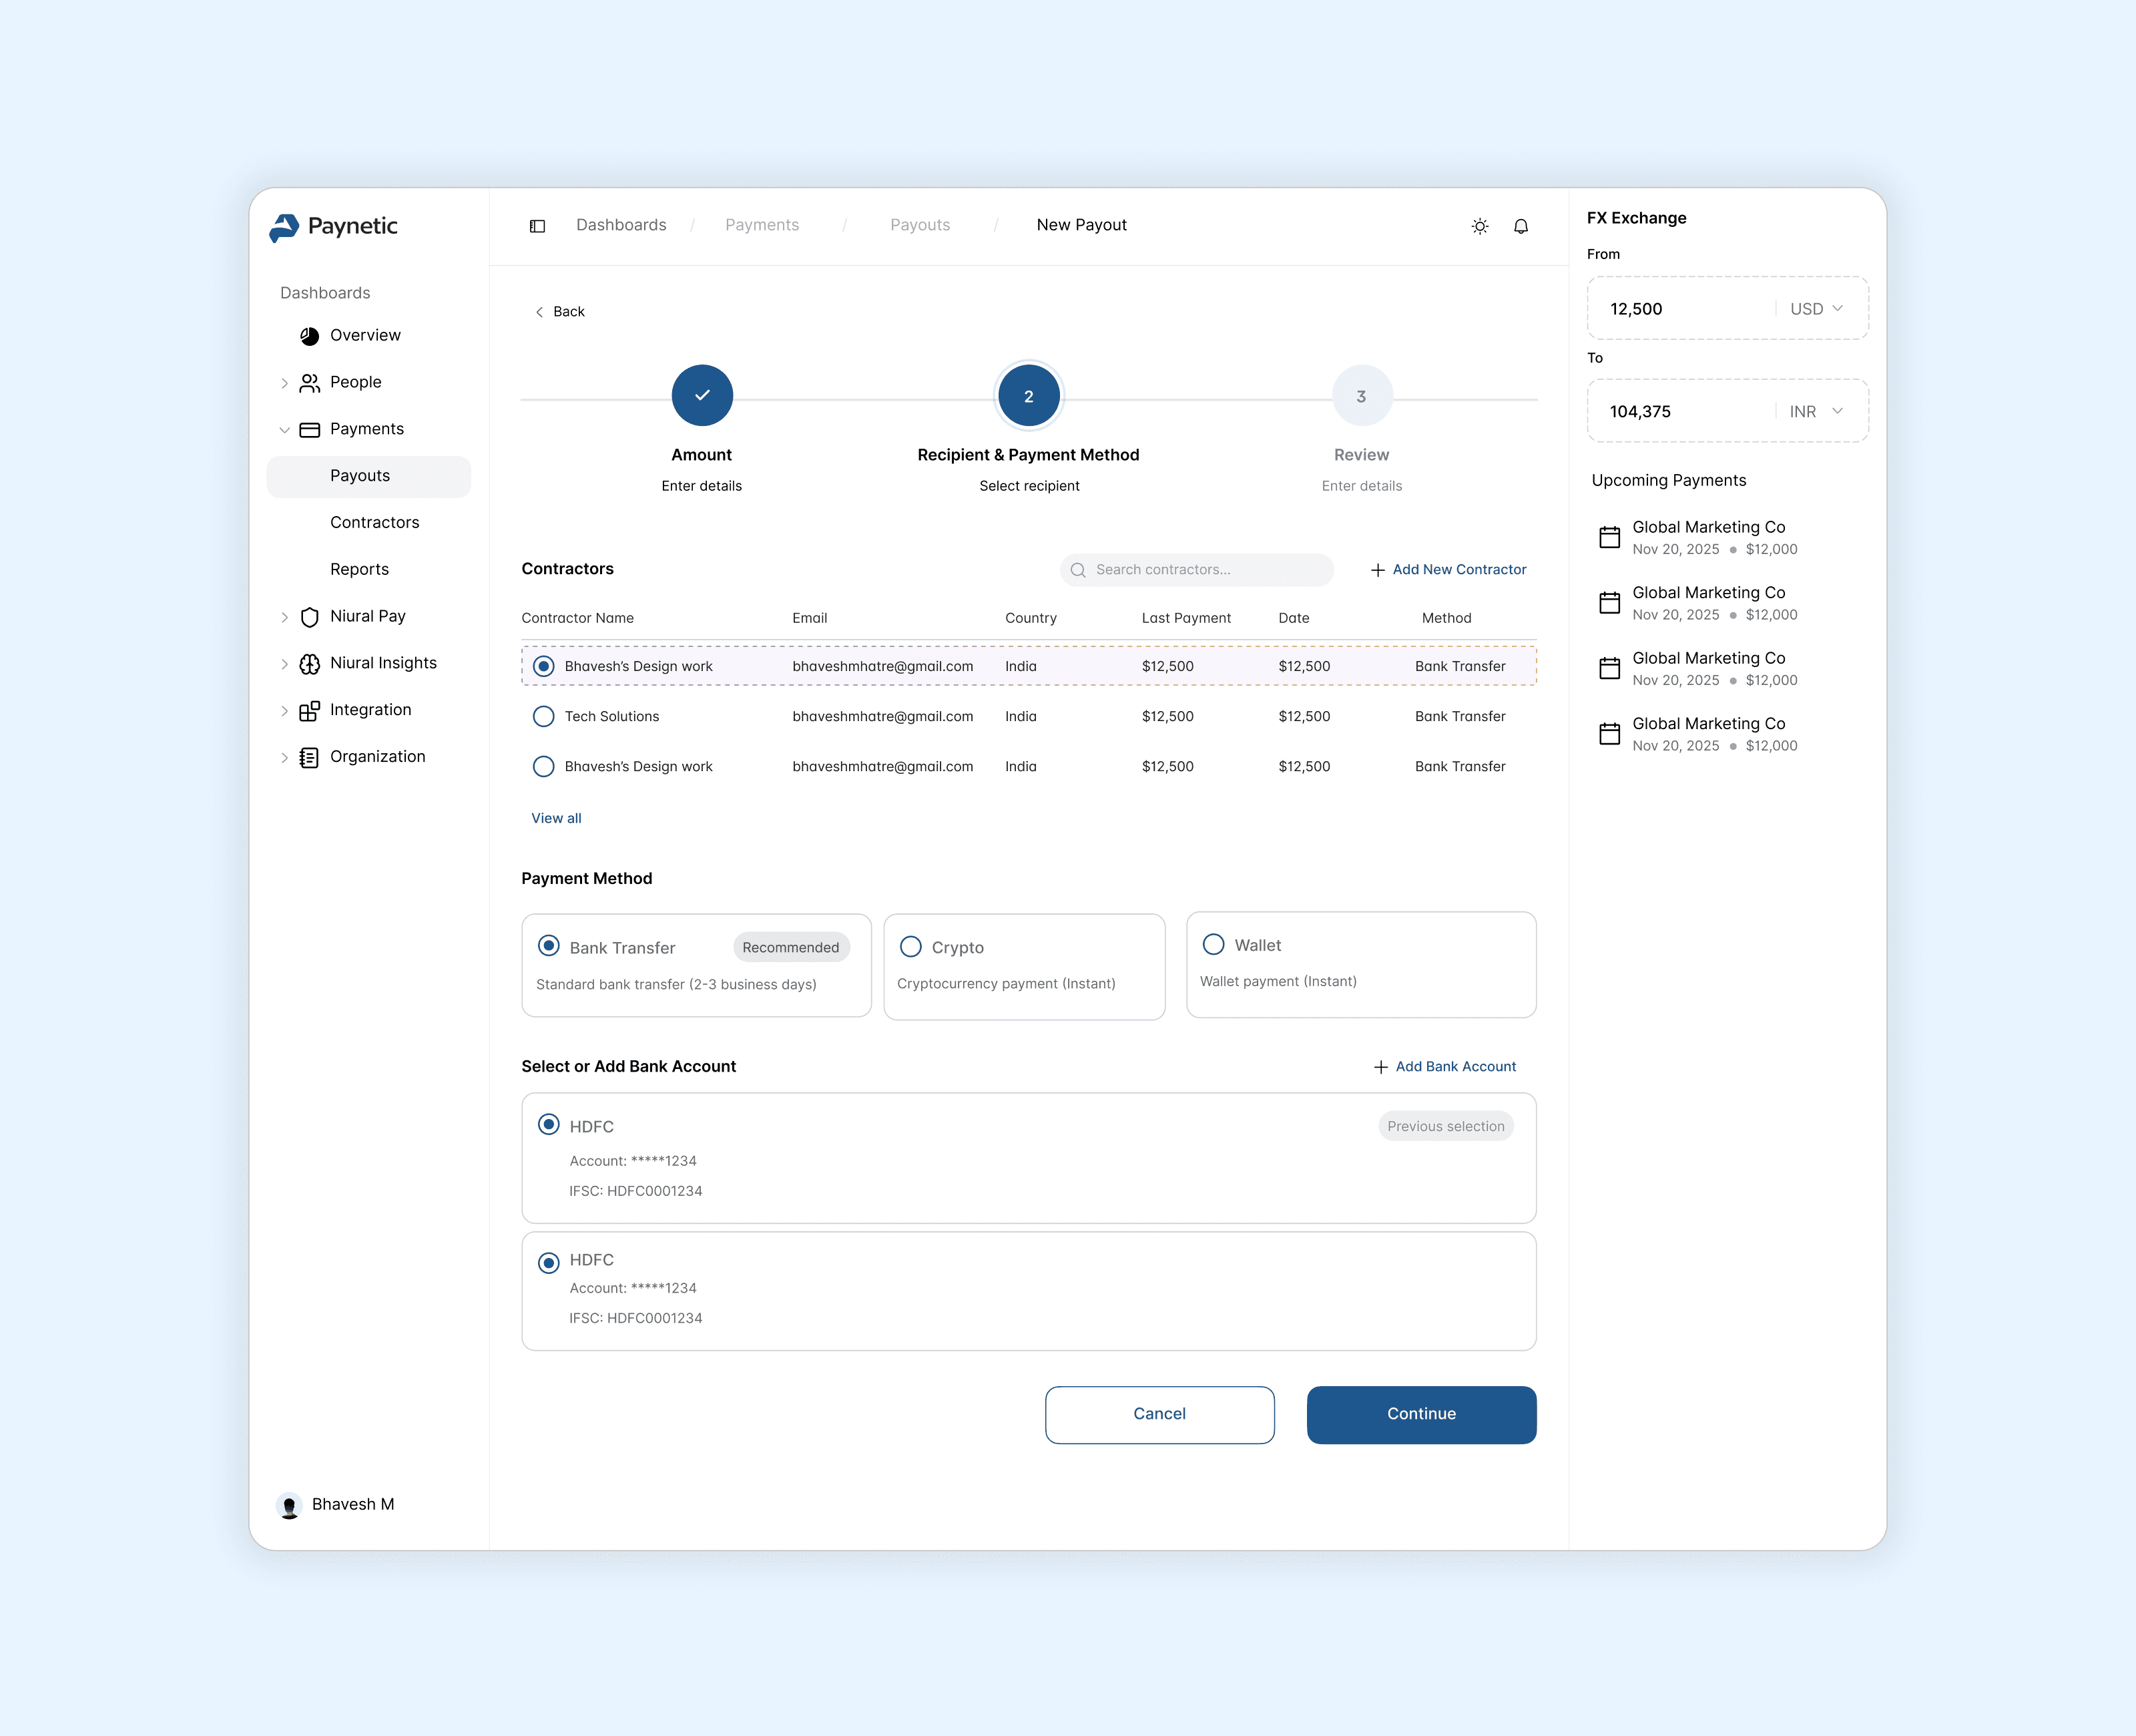Click Add New Contractor link
Screen dimensions: 2136x1736
click(x=1447, y=569)
